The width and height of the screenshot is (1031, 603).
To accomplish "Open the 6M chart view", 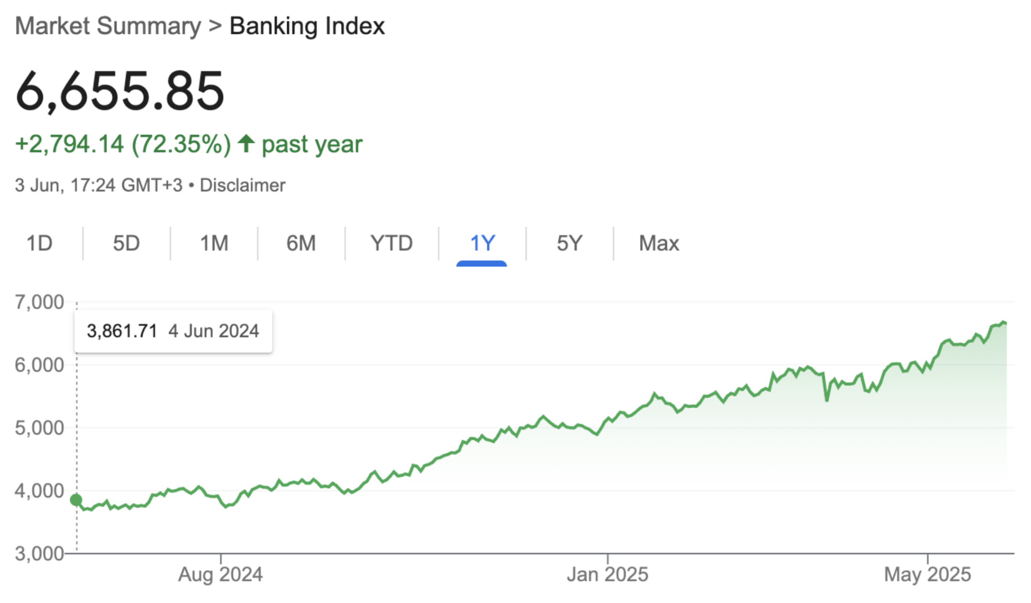I will [x=301, y=243].
